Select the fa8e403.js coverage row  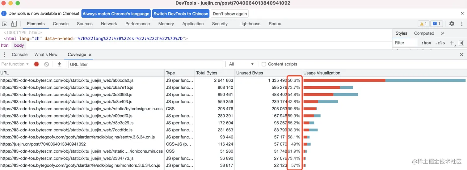233,102
